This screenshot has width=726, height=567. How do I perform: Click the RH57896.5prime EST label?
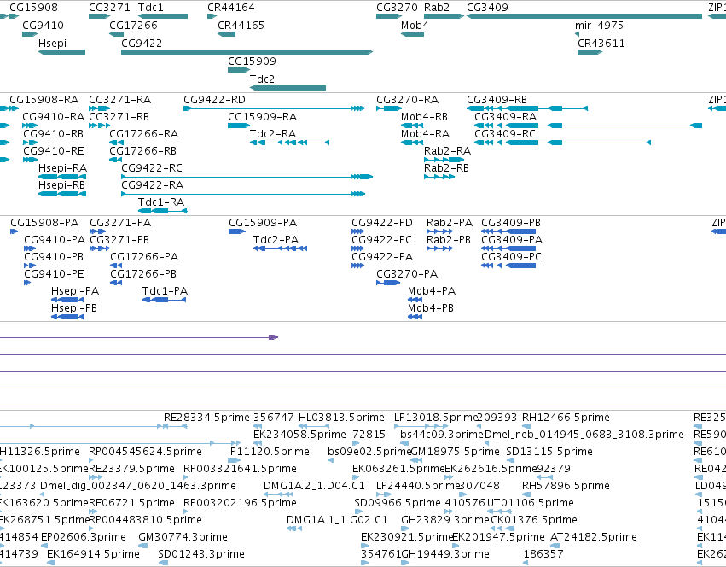click(x=566, y=486)
